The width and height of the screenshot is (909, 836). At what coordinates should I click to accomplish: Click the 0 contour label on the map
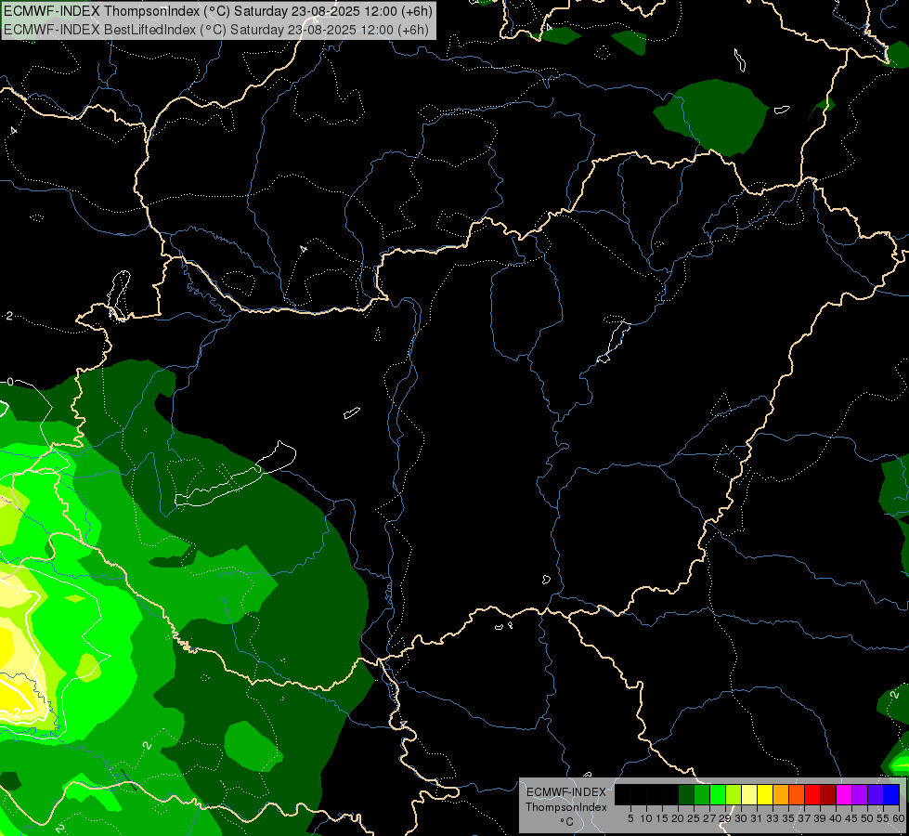pos(10,382)
